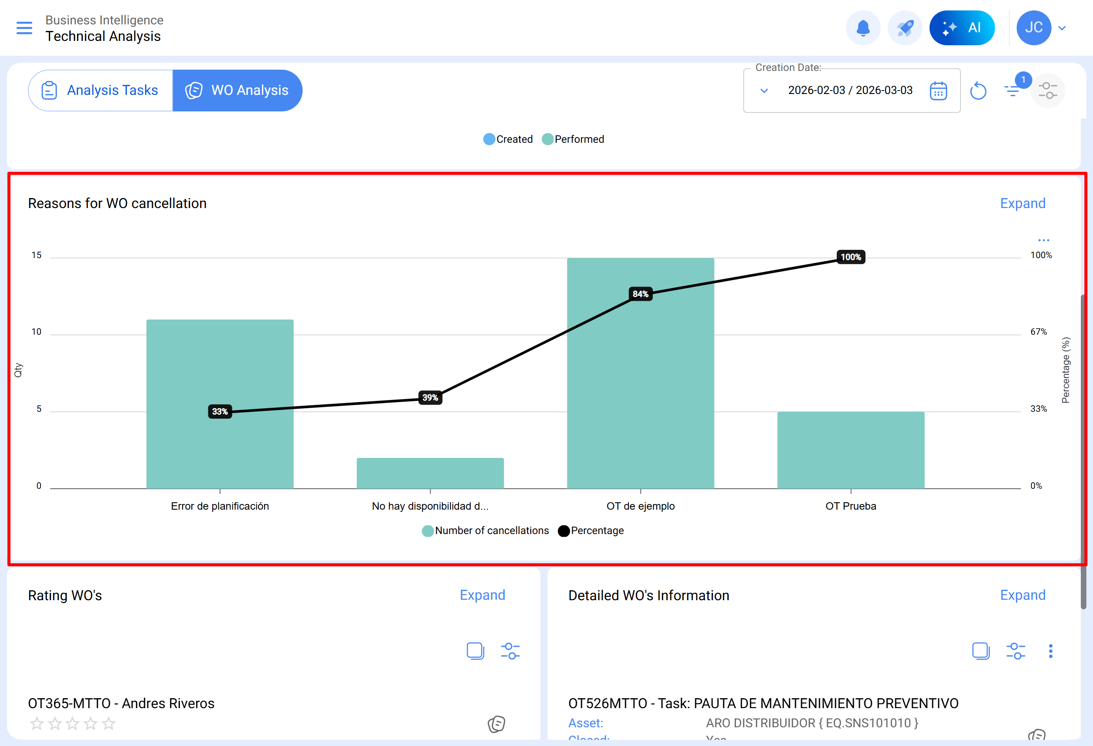Open the Creation Date range type dropdown
Viewport: 1093px width, 746px height.
tap(764, 91)
